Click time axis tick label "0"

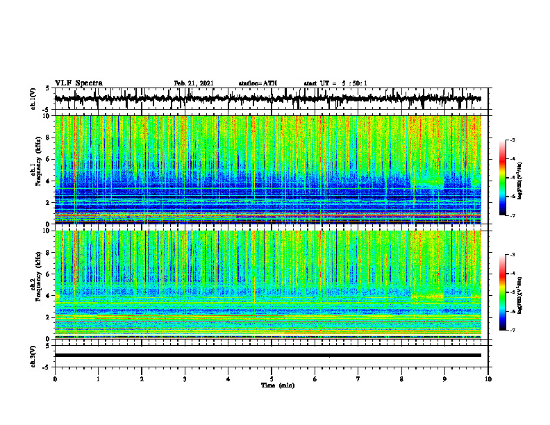tap(55, 379)
